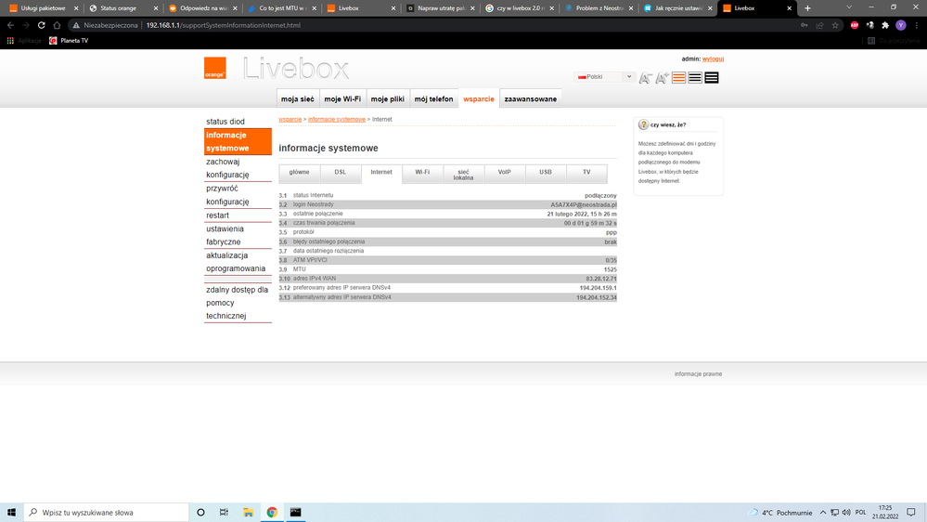The image size is (927, 522).
Task: Decrease the page font size (A-)
Action: point(646,78)
